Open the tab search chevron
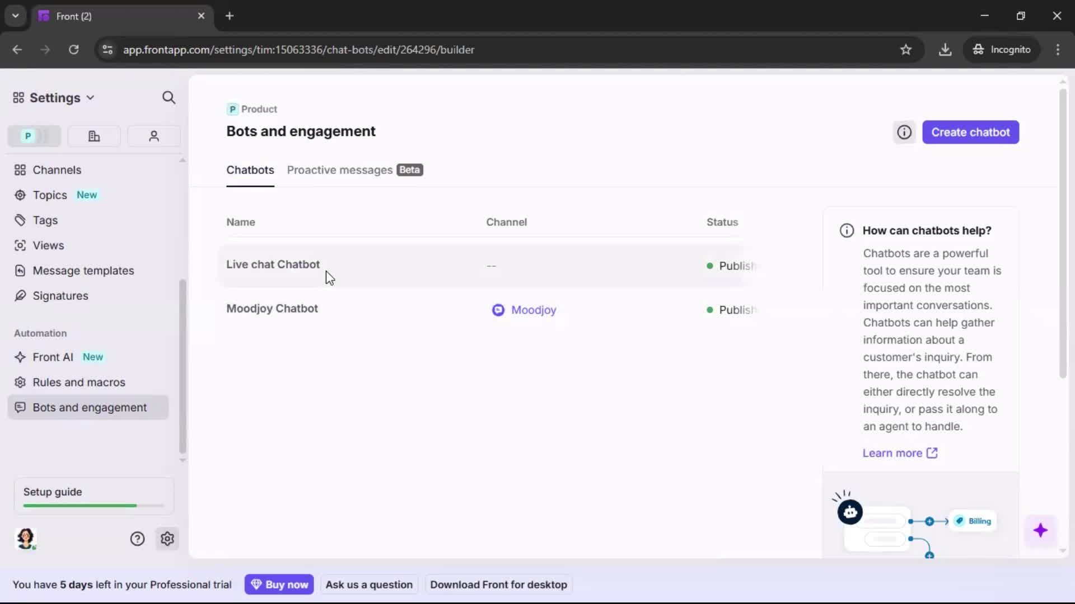 pos(15,16)
